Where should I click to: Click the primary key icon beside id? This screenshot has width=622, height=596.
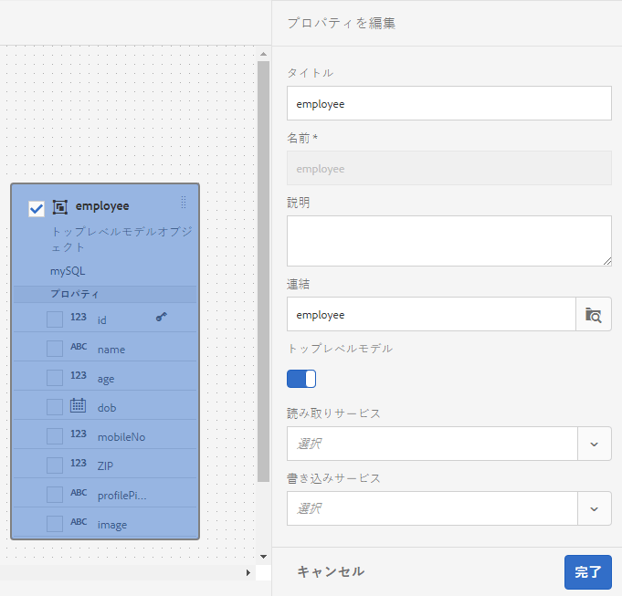161,317
